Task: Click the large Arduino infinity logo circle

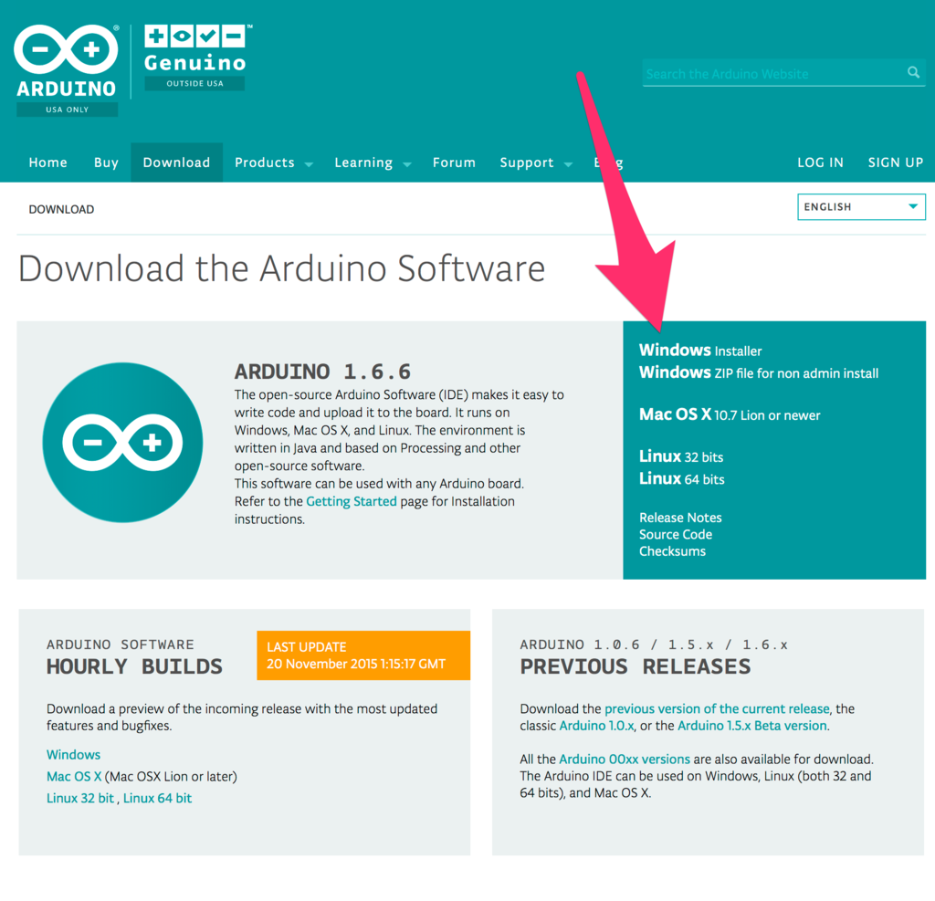Action: [123, 443]
